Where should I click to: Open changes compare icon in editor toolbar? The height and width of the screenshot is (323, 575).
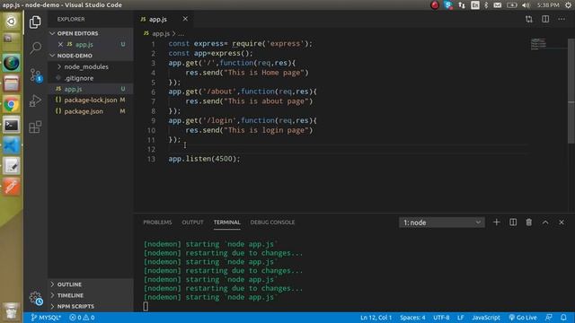[529, 19]
